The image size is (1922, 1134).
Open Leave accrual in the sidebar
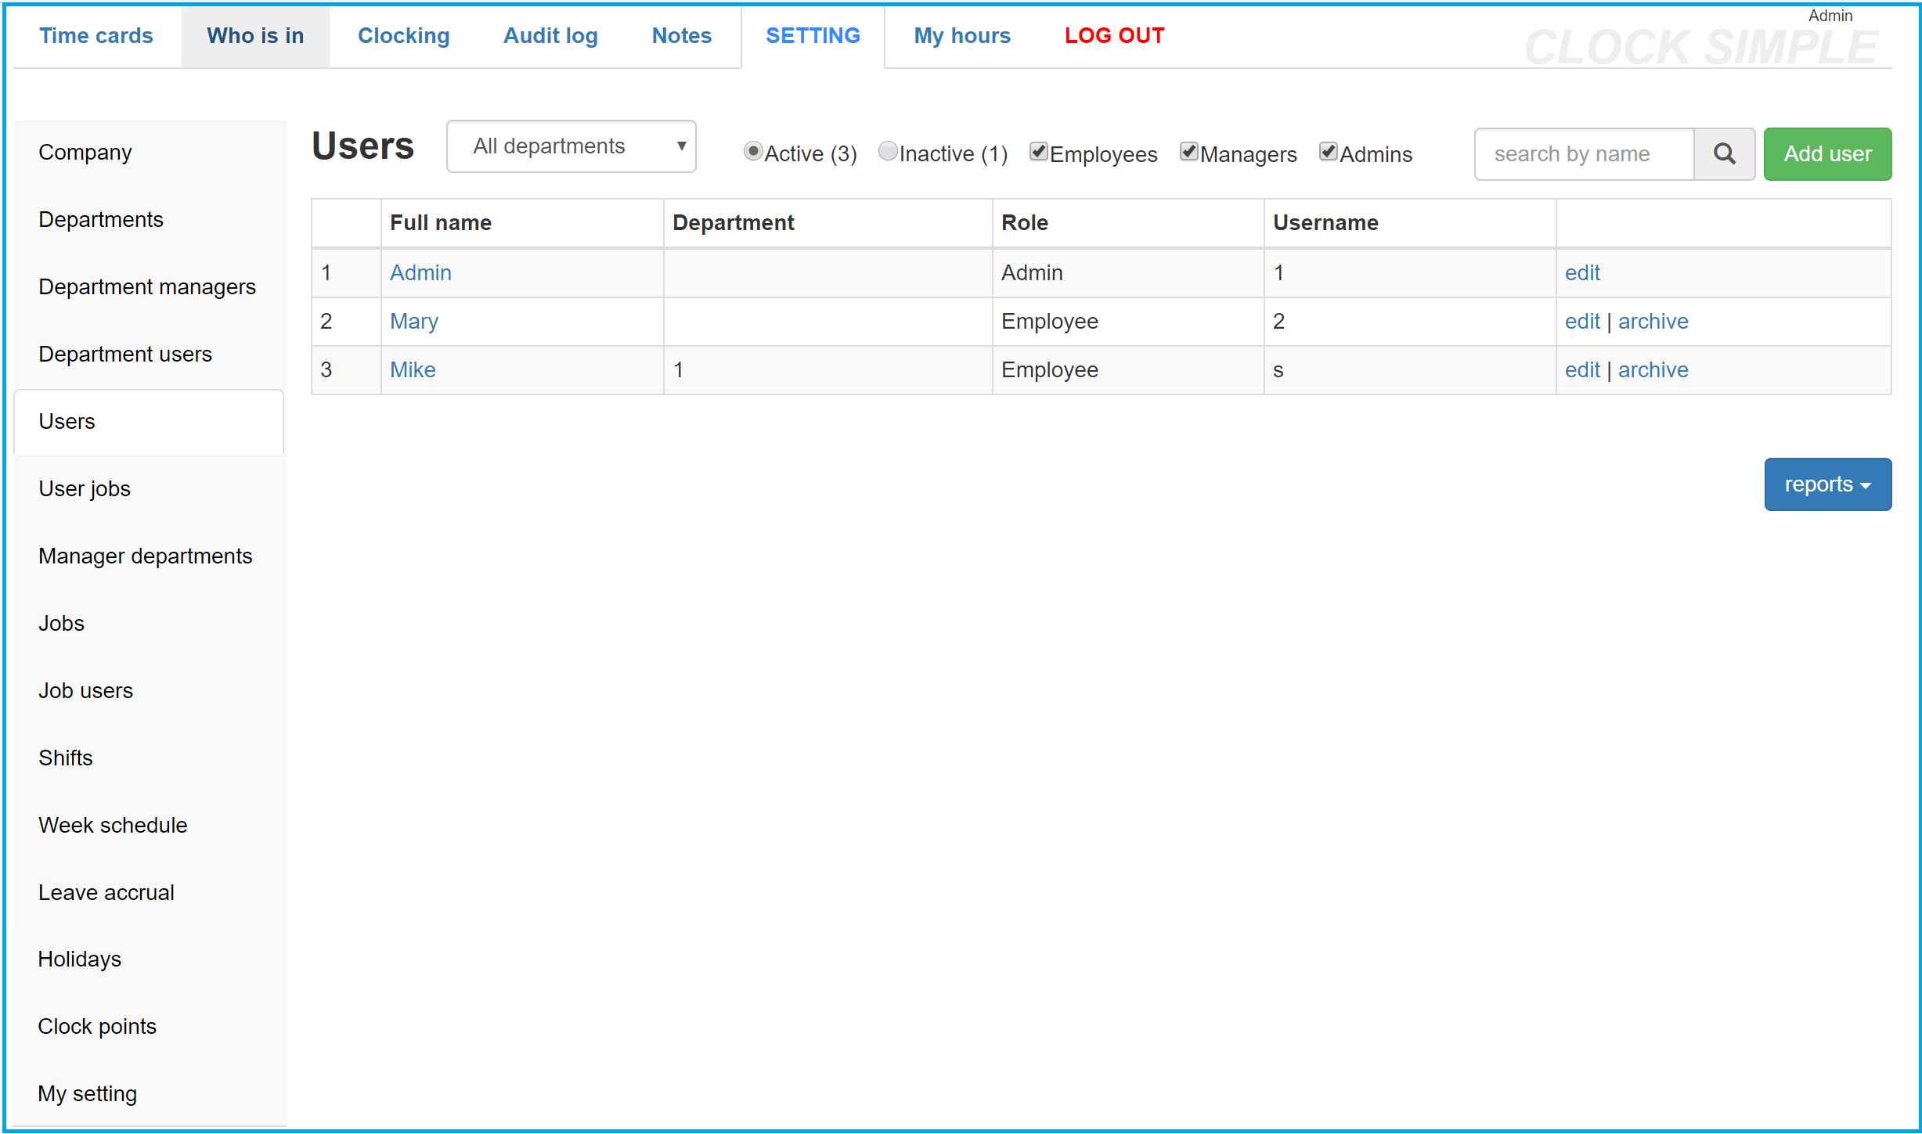pyautogui.click(x=149, y=893)
